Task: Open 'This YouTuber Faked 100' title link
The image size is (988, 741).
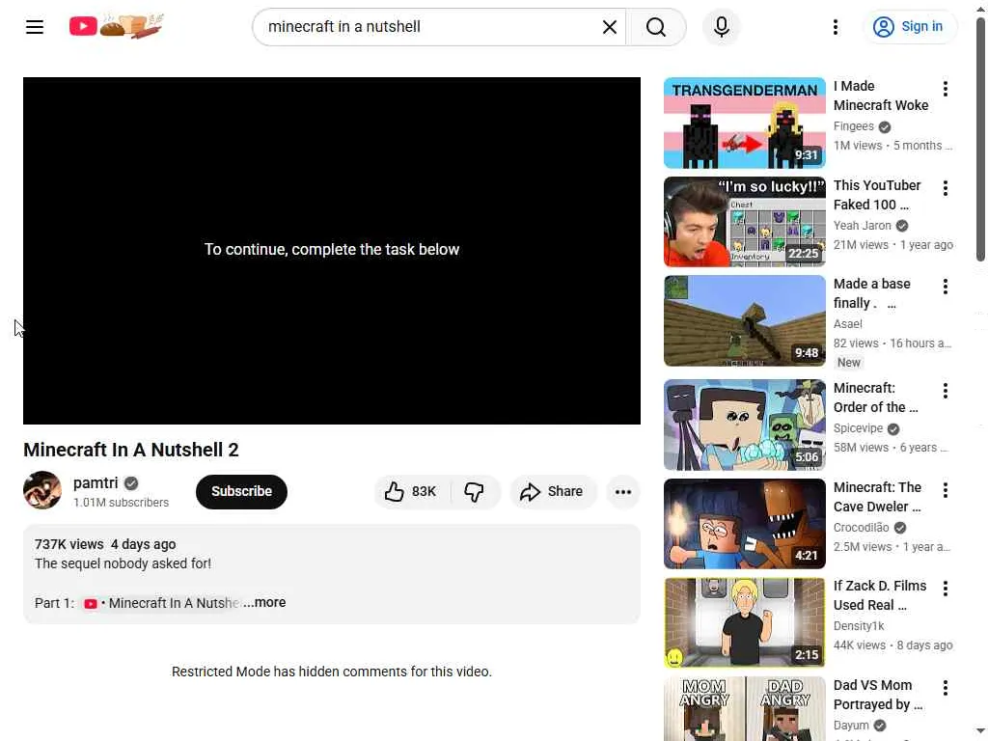Action: pos(877,195)
